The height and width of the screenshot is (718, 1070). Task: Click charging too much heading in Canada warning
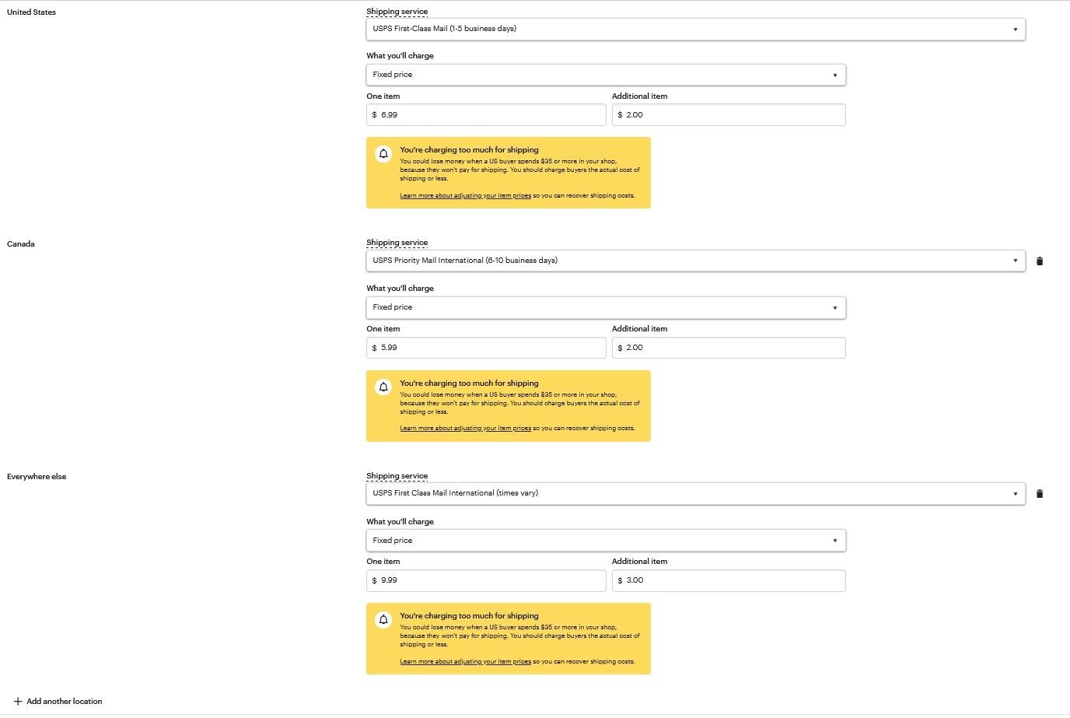coord(469,384)
